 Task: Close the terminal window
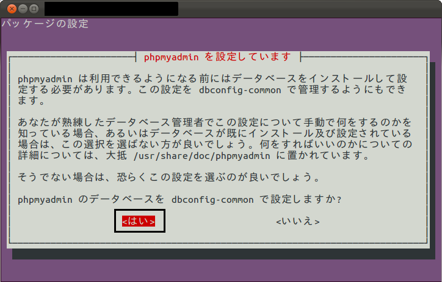click(x=12, y=9)
